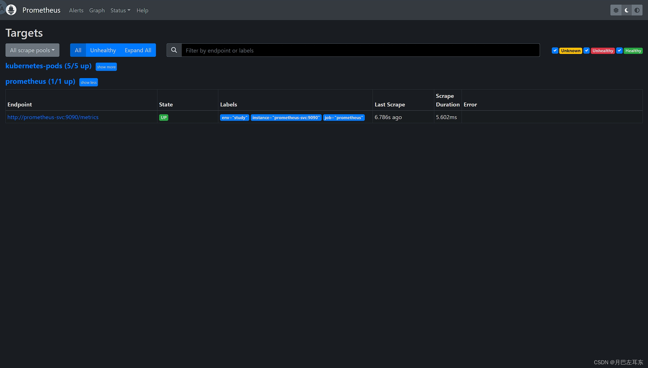Click the Prometheus brand title

[41, 10]
